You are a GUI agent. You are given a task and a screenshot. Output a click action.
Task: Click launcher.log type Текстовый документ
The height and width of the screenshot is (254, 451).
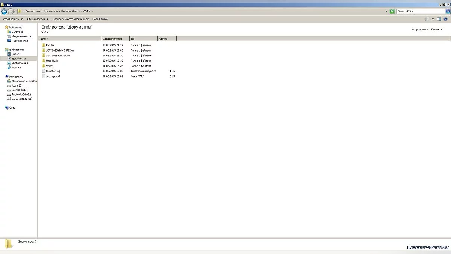pos(143,71)
